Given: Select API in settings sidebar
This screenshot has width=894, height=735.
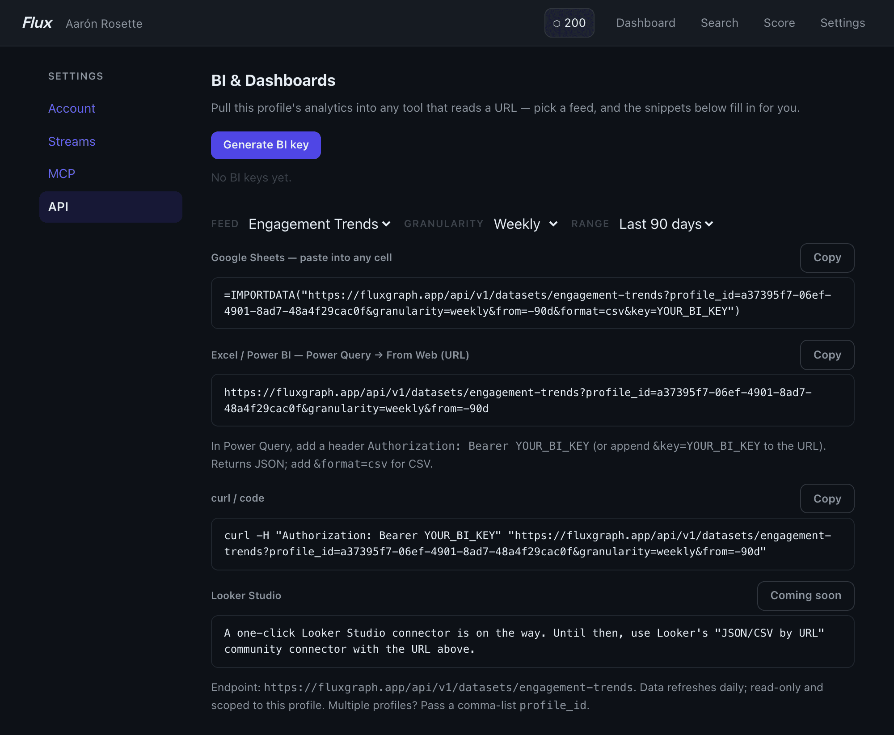Looking at the screenshot, I should pos(110,207).
